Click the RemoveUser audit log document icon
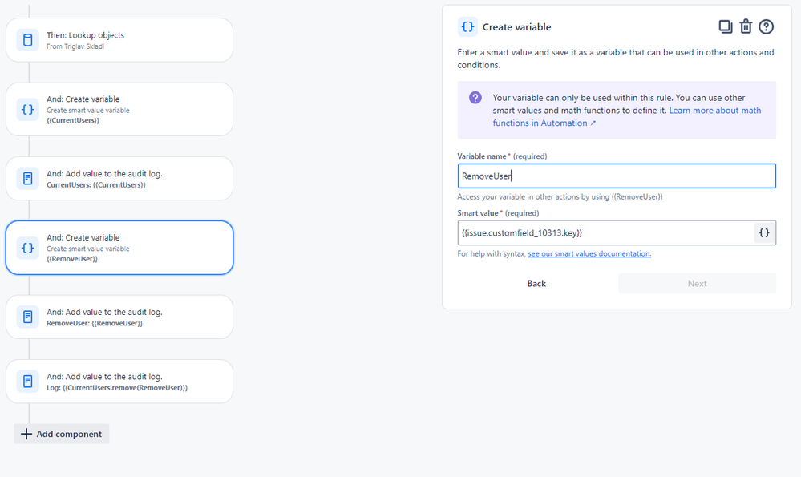The height and width of the screenshot is (477, 801). point(28,317)
